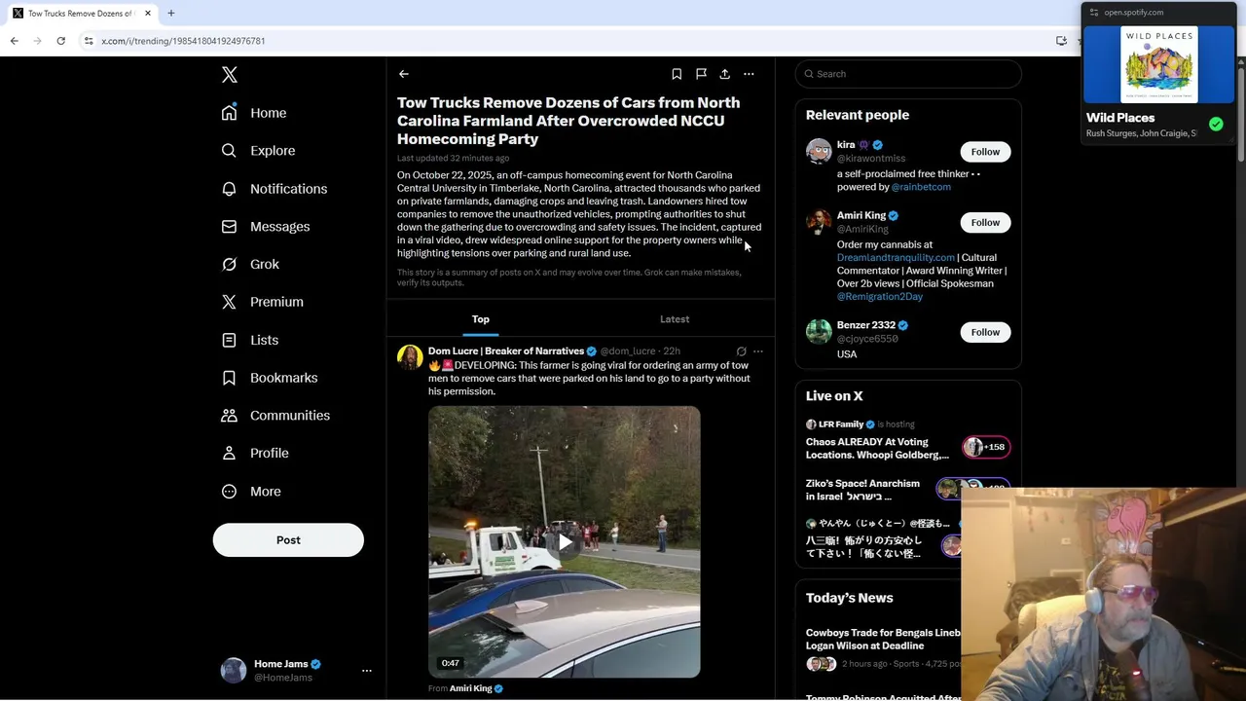Switch to the Latest tab

[x=675, y=319]
